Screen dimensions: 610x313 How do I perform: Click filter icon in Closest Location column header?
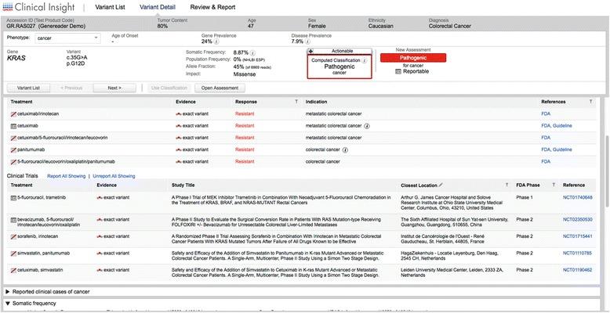(507, 185)
